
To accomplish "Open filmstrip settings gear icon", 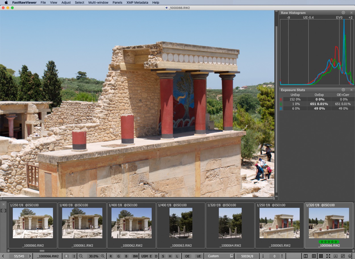I will (x=3, y=211).
